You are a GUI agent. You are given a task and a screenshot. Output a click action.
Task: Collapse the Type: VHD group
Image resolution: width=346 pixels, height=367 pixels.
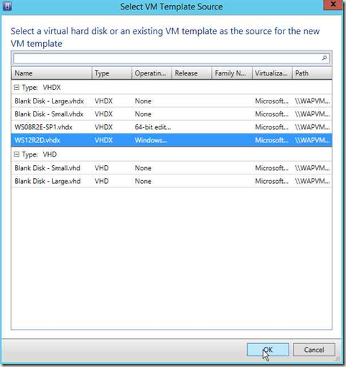click(x=17, y=154)
